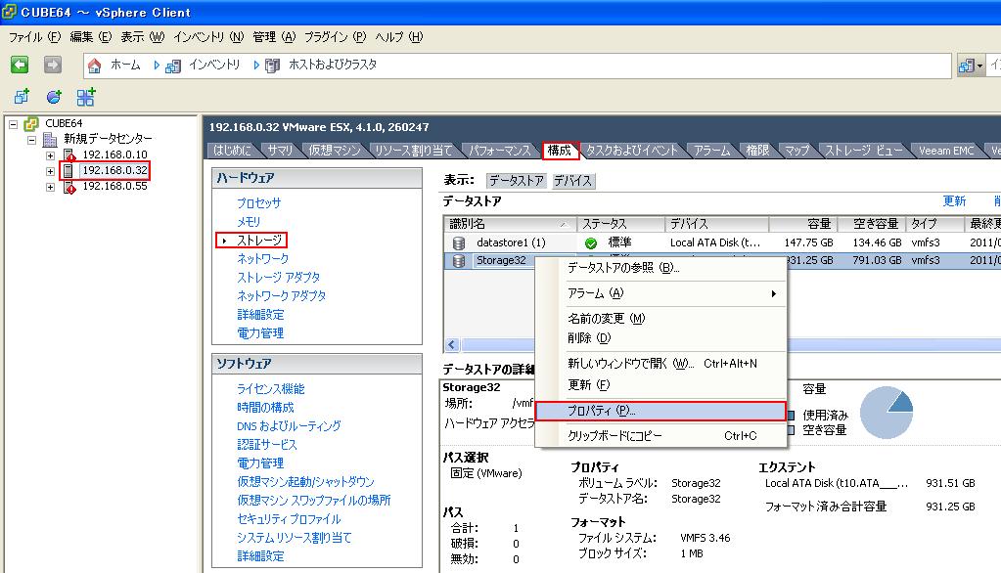Click host icon beside 192.168.0.10
The height and width of the screenshot is (573, 1001).
(68, 155)
